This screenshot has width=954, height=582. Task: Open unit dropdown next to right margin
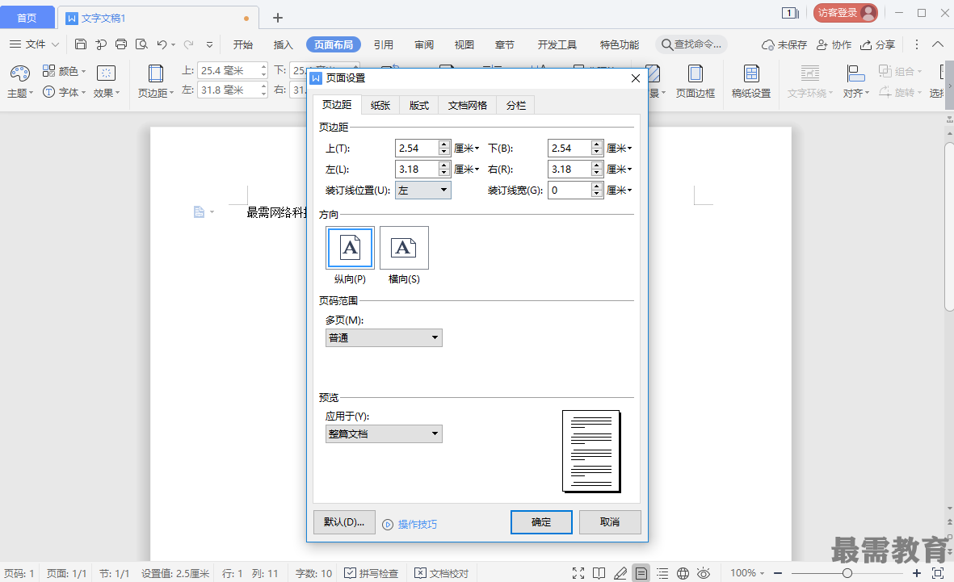(620, 169)
